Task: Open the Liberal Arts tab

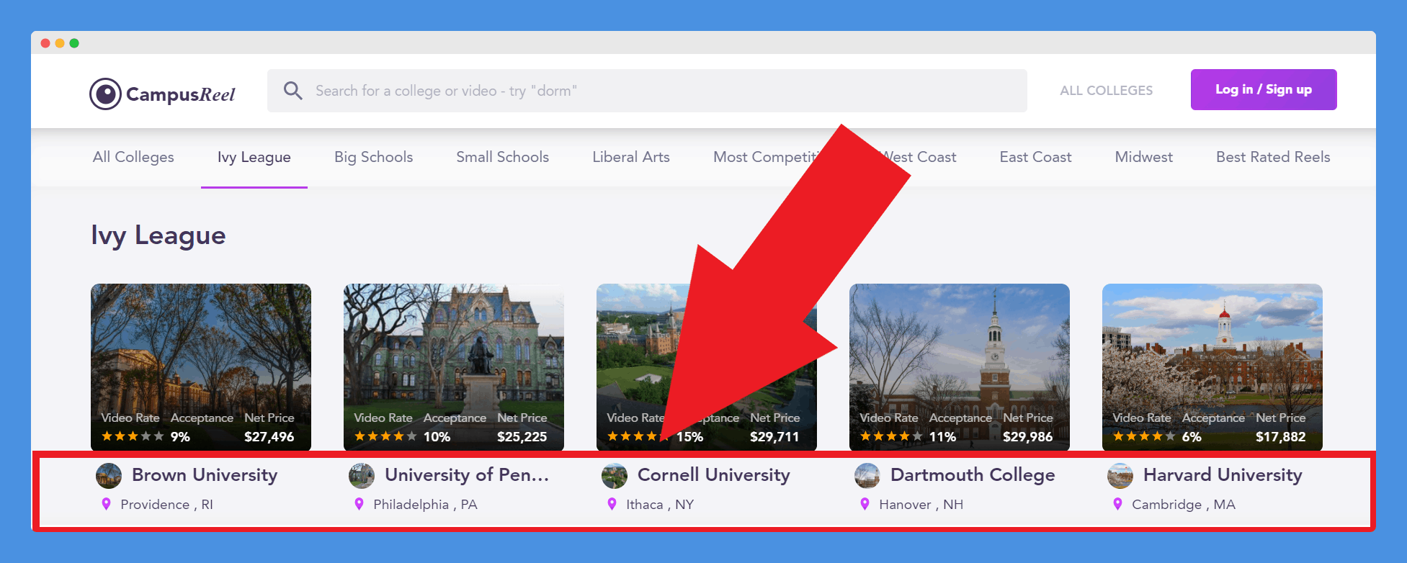Action: pyautogui.click(x=631, y=157)
